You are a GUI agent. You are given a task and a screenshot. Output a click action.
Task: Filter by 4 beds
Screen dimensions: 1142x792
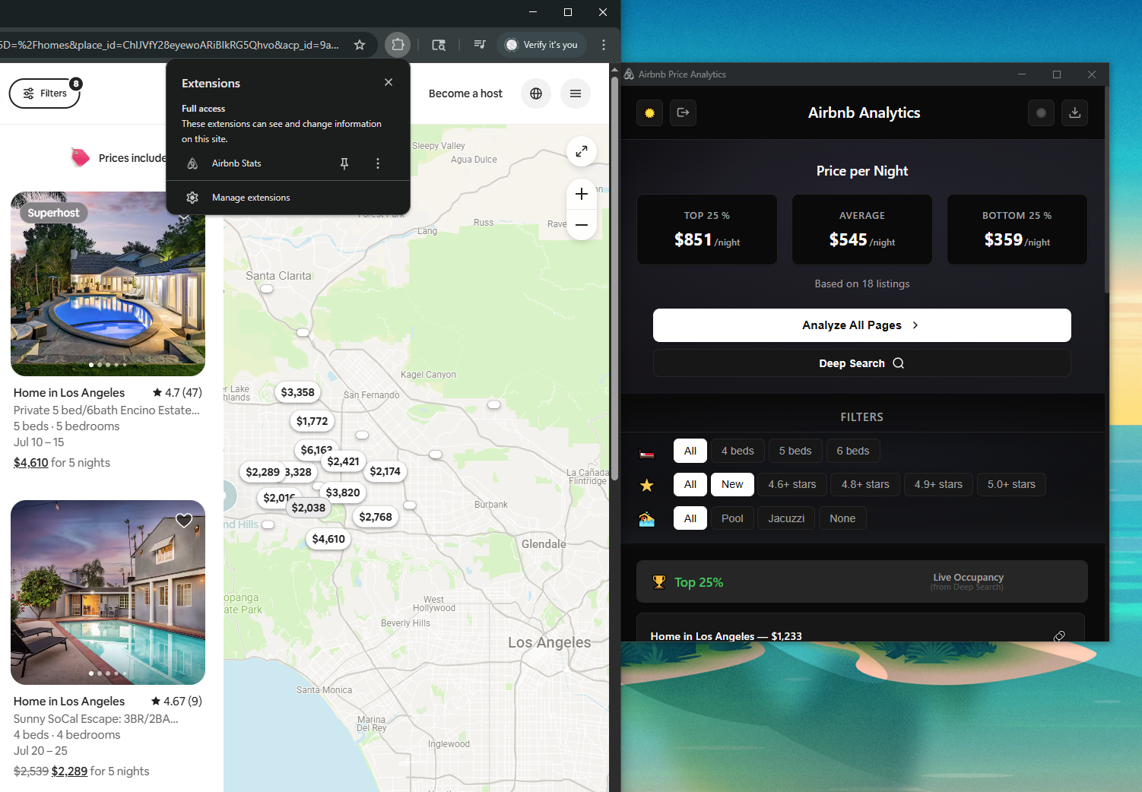pos(738,451)
